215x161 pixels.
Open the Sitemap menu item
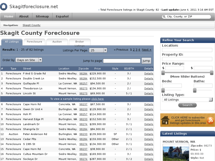(x=42, y=17)
